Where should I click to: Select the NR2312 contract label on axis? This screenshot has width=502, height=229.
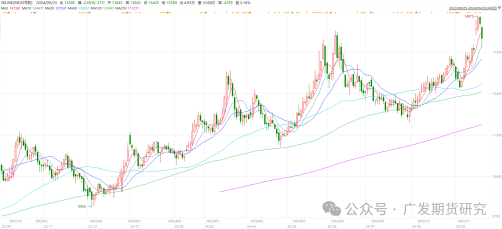16,221
